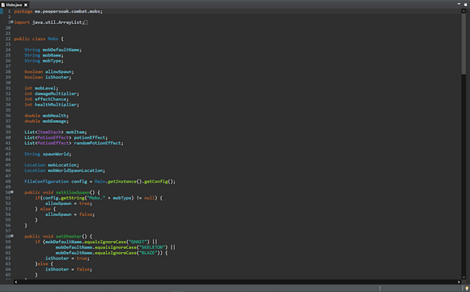Collapse the setShooter method

(12, 236)
